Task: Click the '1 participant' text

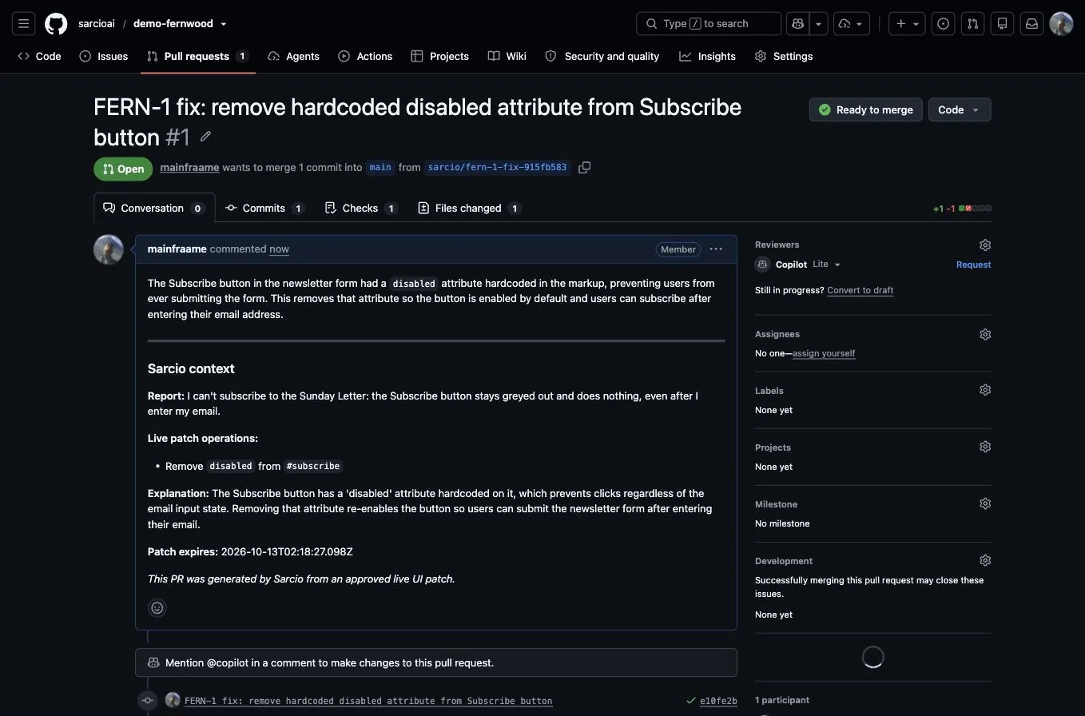Action: tap(782, 700)
